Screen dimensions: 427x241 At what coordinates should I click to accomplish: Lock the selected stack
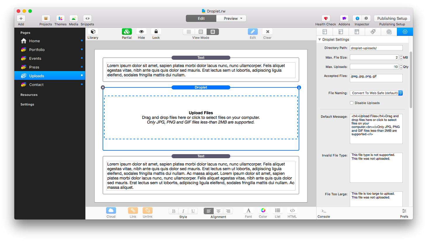click(156, 32)
